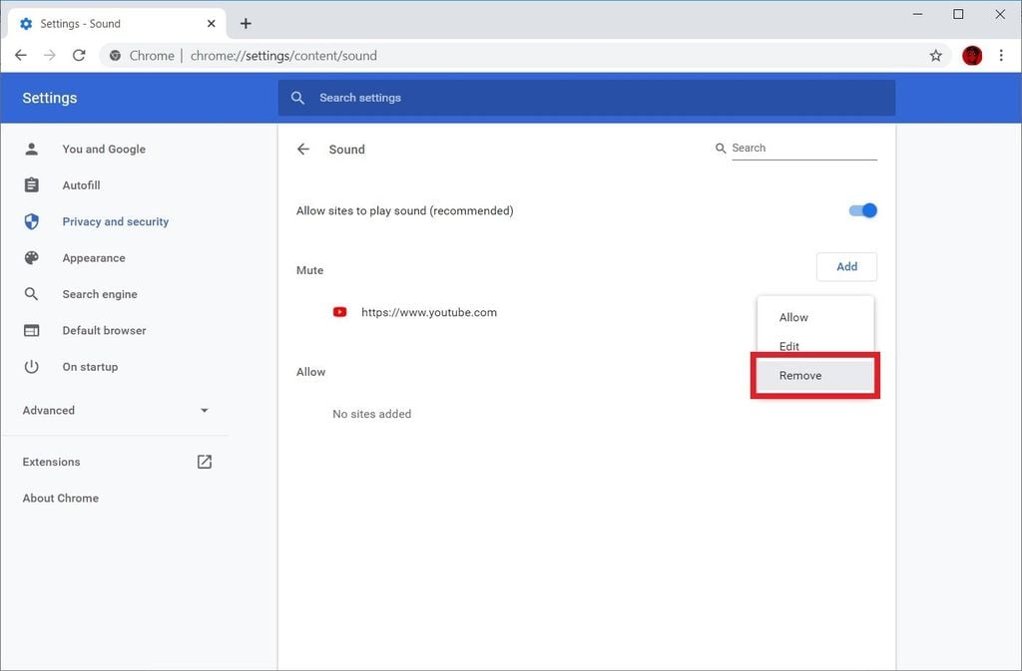
Task: Click the On startup power icon
Action: (31, 367)
